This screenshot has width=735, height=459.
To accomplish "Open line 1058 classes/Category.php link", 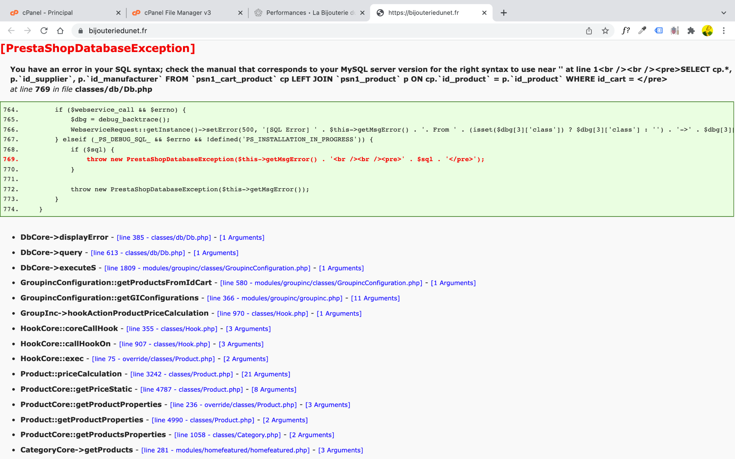I will click(x=227, y=435).
